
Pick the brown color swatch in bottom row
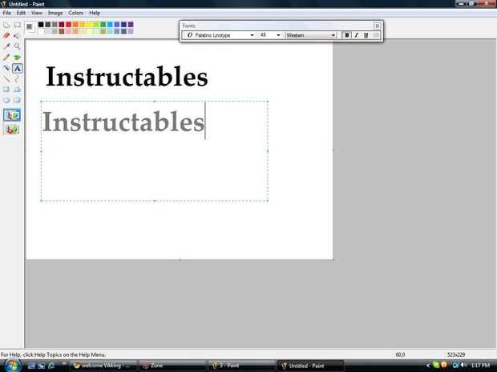(x=62, y=31)
